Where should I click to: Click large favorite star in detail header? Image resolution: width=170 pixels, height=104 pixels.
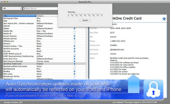click(164, 19)
